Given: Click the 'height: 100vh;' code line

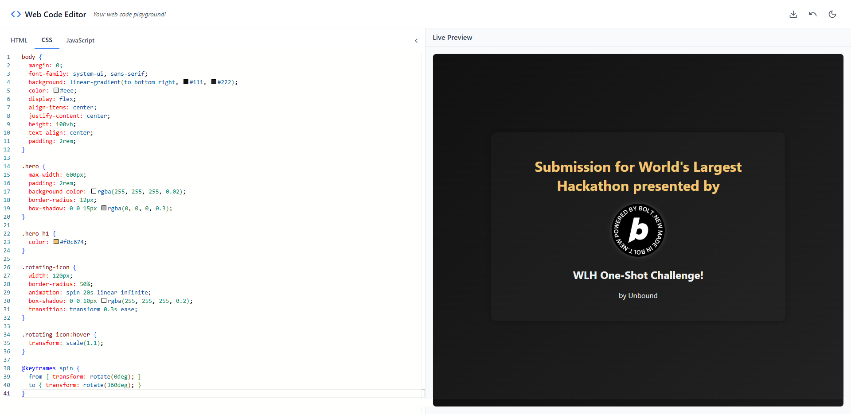Looking at the screenshot, I should (x=52, y=124).
